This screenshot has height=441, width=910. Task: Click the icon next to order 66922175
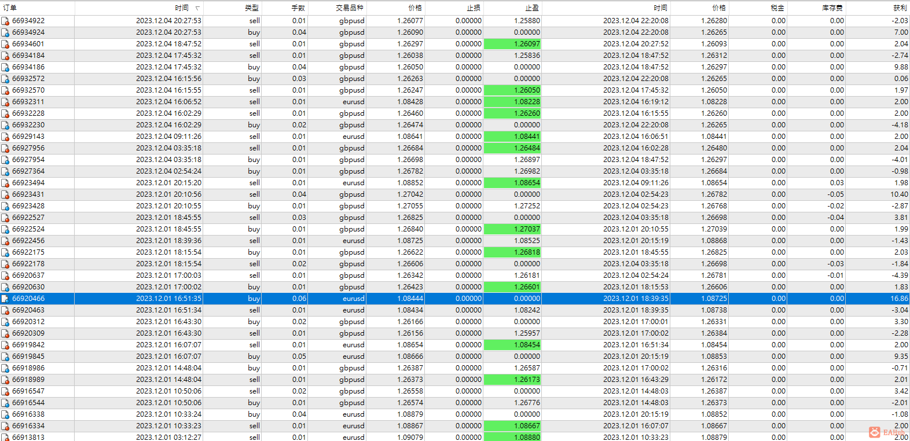click(5, 252)
